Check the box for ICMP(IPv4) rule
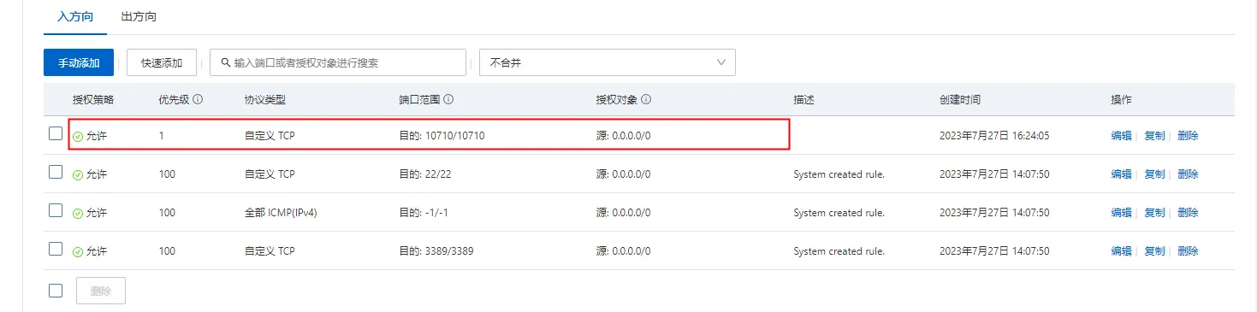This screenshot has width=1257, height=312. [x=56, y=210]
